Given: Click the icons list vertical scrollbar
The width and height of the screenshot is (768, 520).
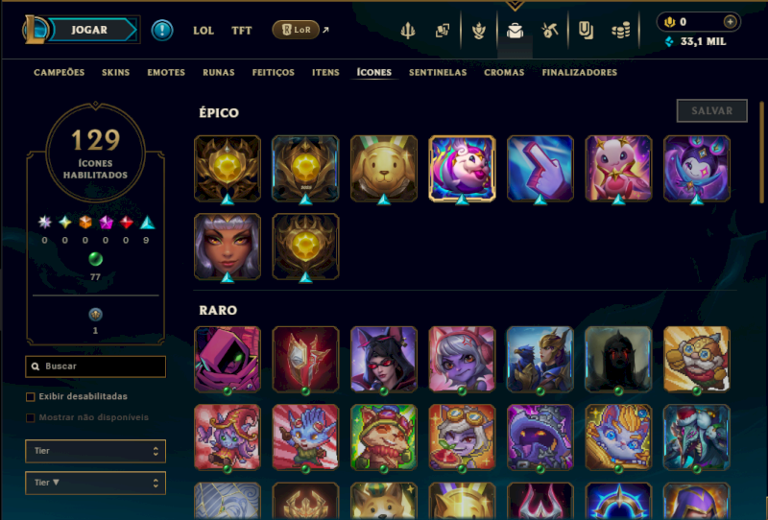Looking at the screenshot, I should (761, 152).
